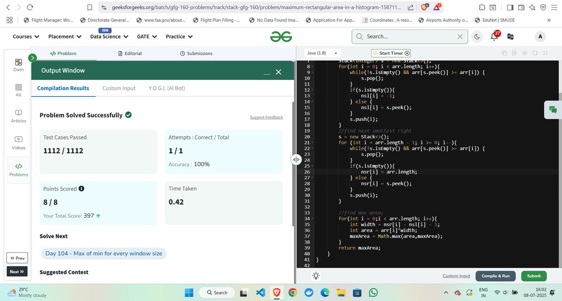
Task: Open the Placement dropdown menu
Action: (x=65, y=37)
